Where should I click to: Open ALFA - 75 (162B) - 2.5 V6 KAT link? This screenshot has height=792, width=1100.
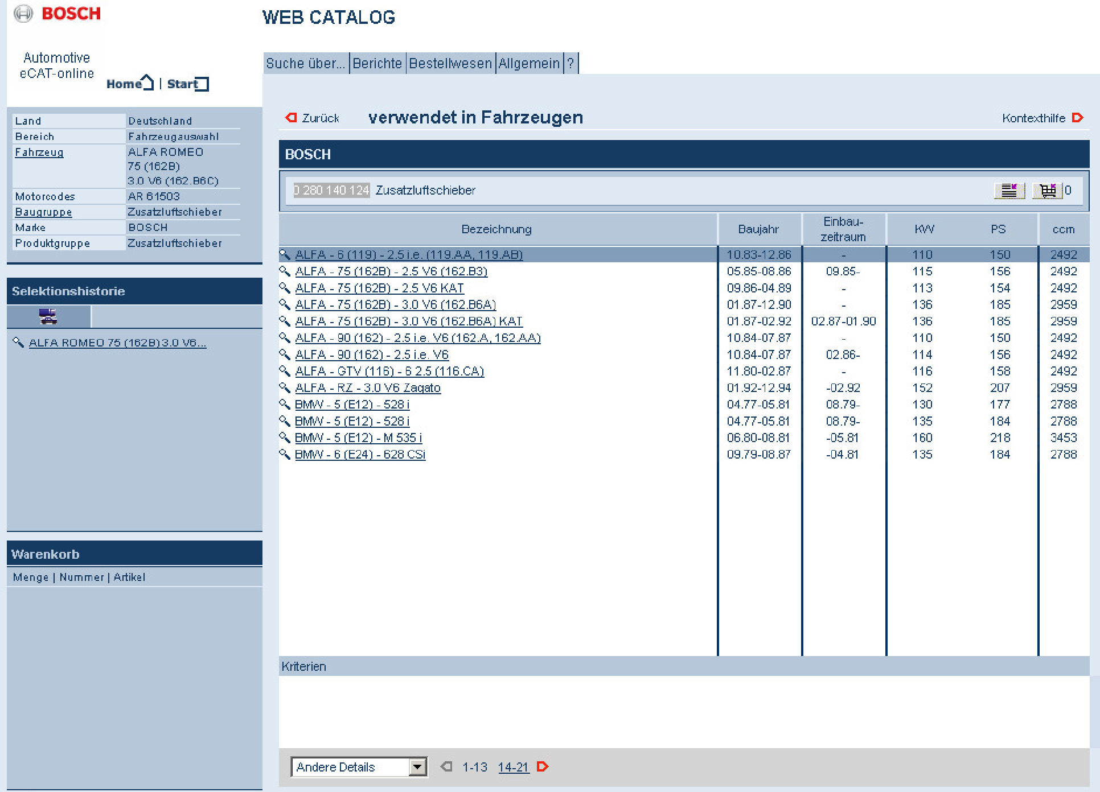point(379,288)
